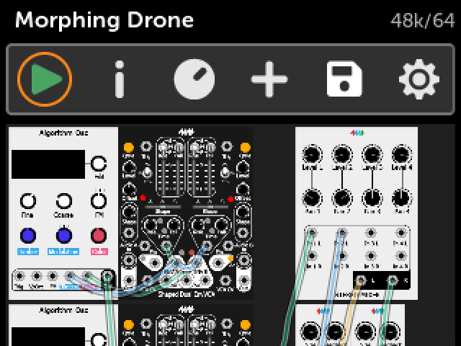Select right Offset knob on top EnvVCA
The width and height of the screenshot is (461, 346).
(243, 189)
